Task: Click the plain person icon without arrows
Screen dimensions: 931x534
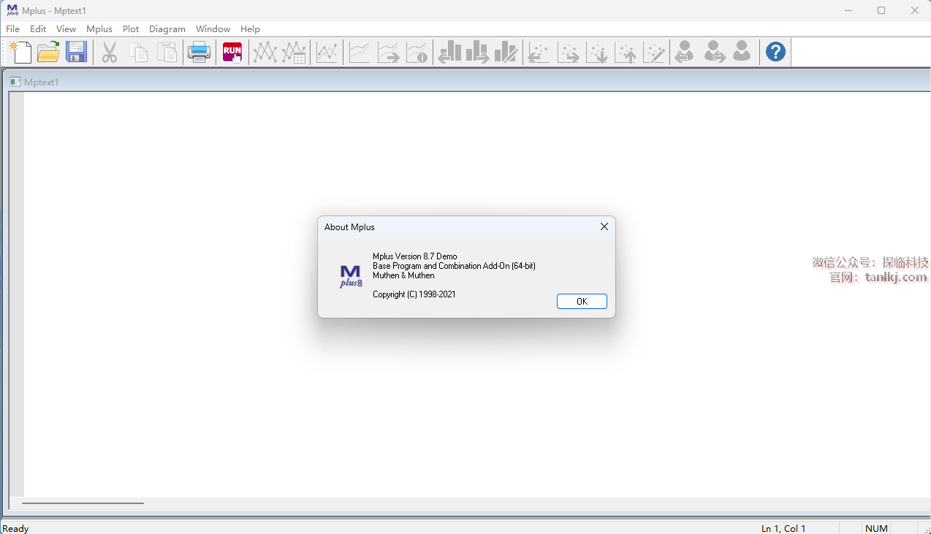Action: (x=742, y=52)
